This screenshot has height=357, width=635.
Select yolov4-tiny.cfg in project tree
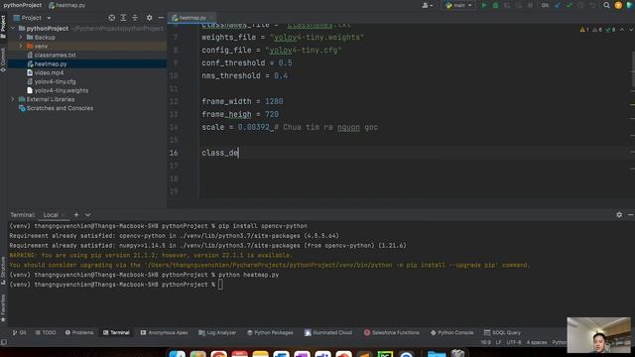55,81
